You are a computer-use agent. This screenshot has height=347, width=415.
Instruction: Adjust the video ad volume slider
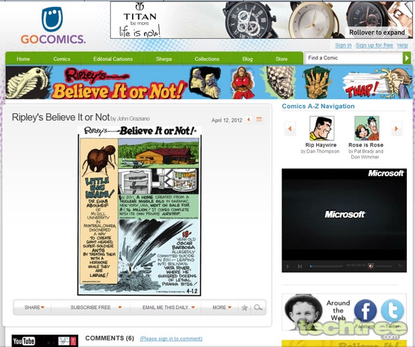(x=383, y=266)
